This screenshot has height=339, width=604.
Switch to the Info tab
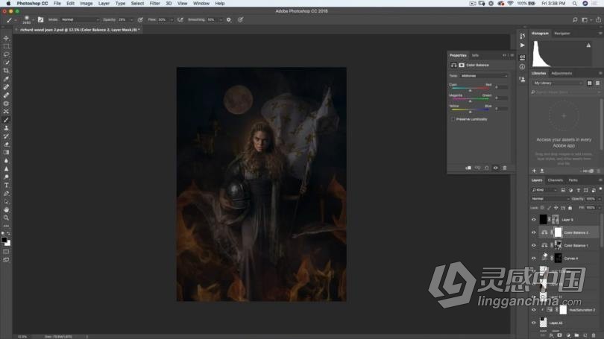pos(475,55)
